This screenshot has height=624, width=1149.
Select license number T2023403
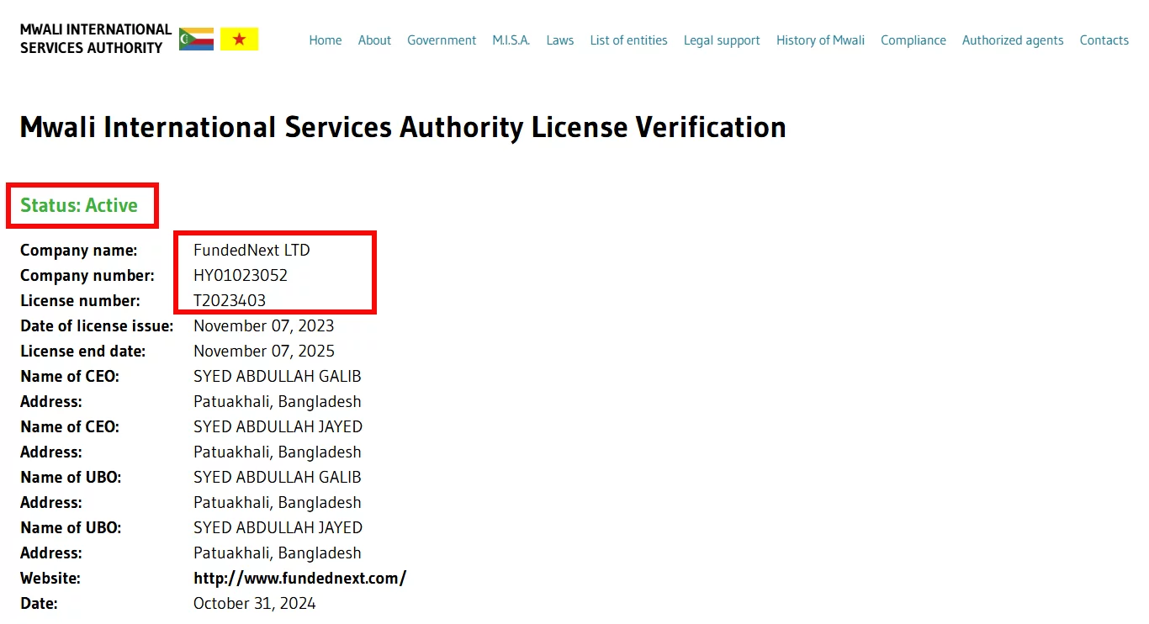coord(230,300)
